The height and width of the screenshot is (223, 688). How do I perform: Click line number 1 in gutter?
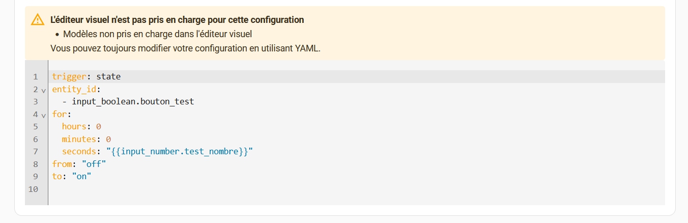36,77
